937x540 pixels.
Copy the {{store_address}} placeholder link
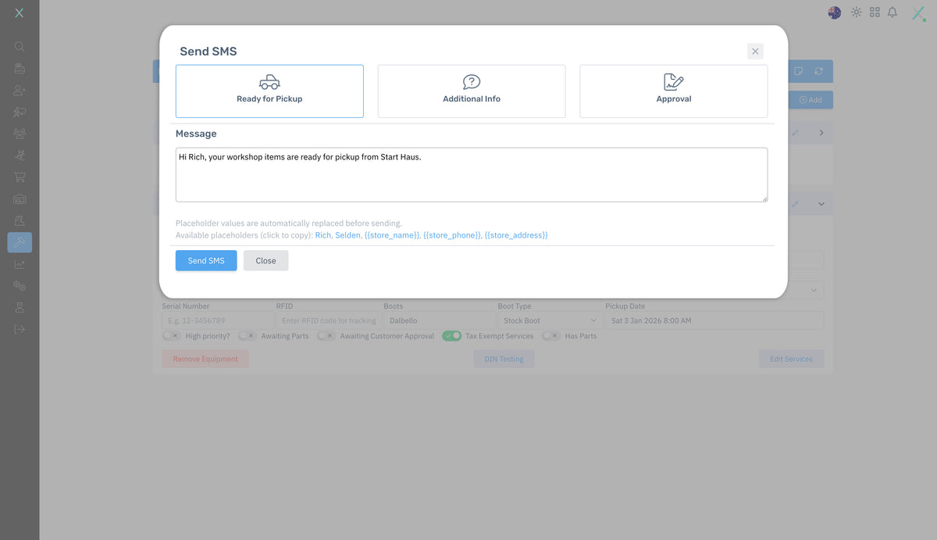click(516, 235)
